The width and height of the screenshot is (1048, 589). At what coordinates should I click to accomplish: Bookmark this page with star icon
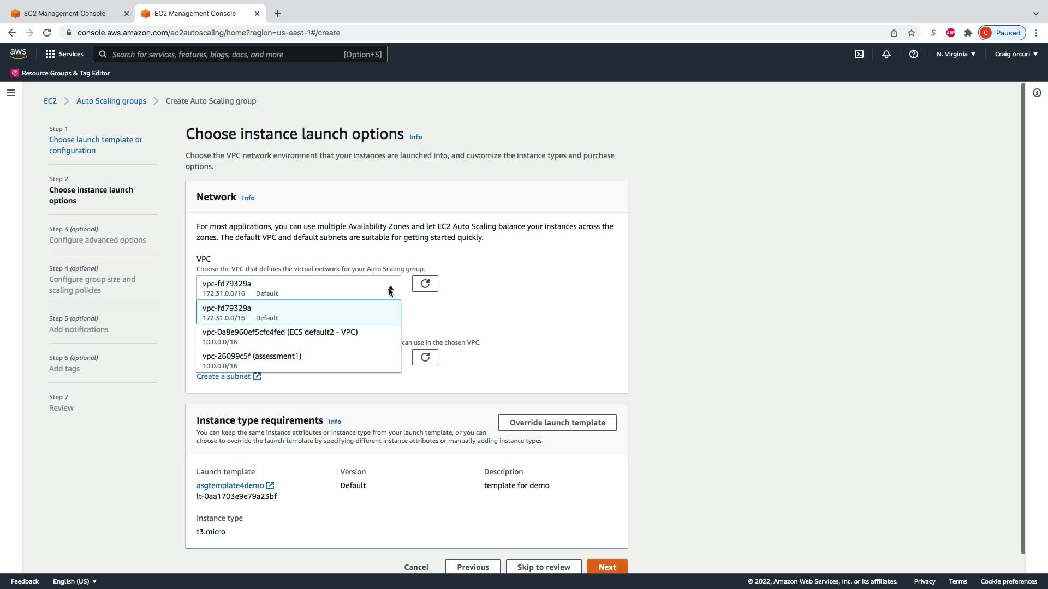912,33
